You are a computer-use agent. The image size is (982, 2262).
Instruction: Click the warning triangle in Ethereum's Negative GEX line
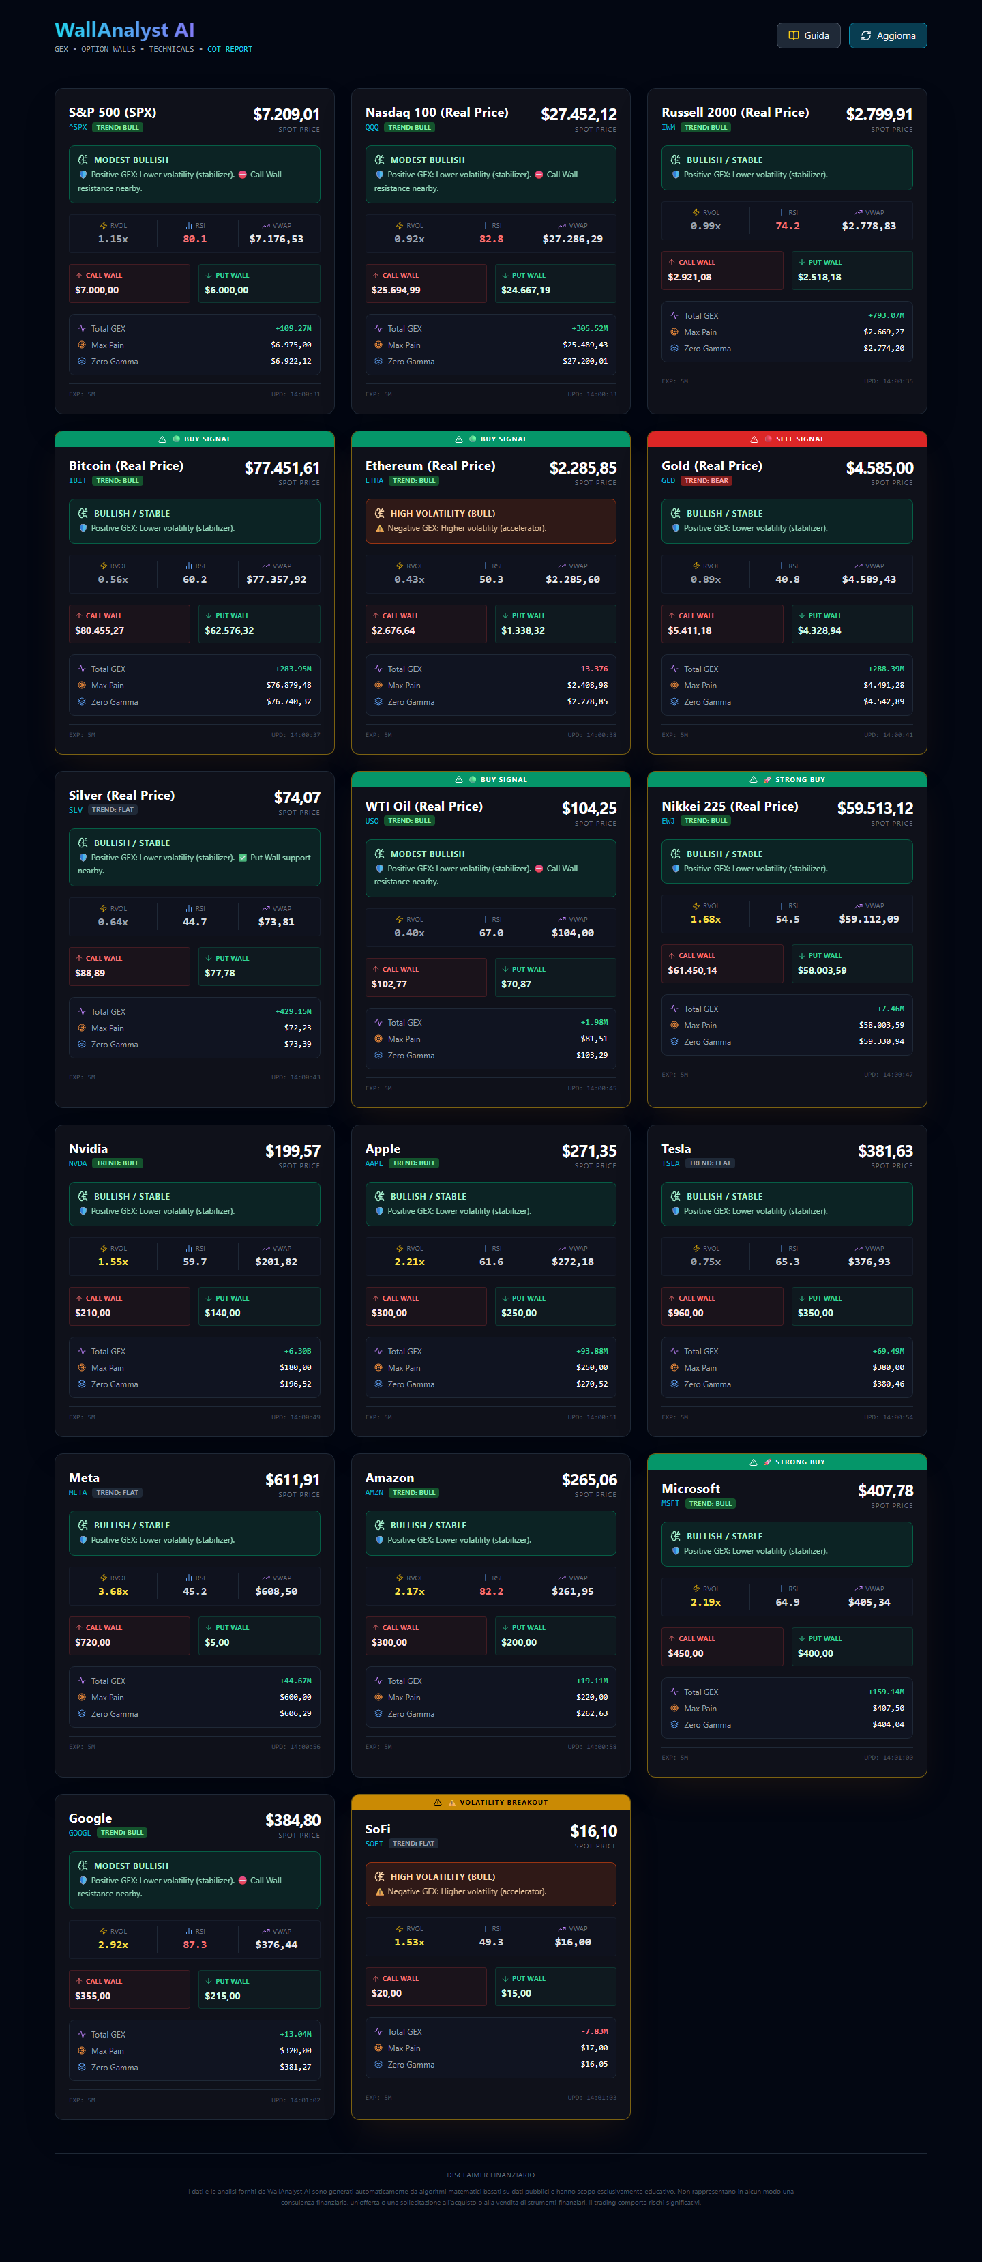pos(380,529)
